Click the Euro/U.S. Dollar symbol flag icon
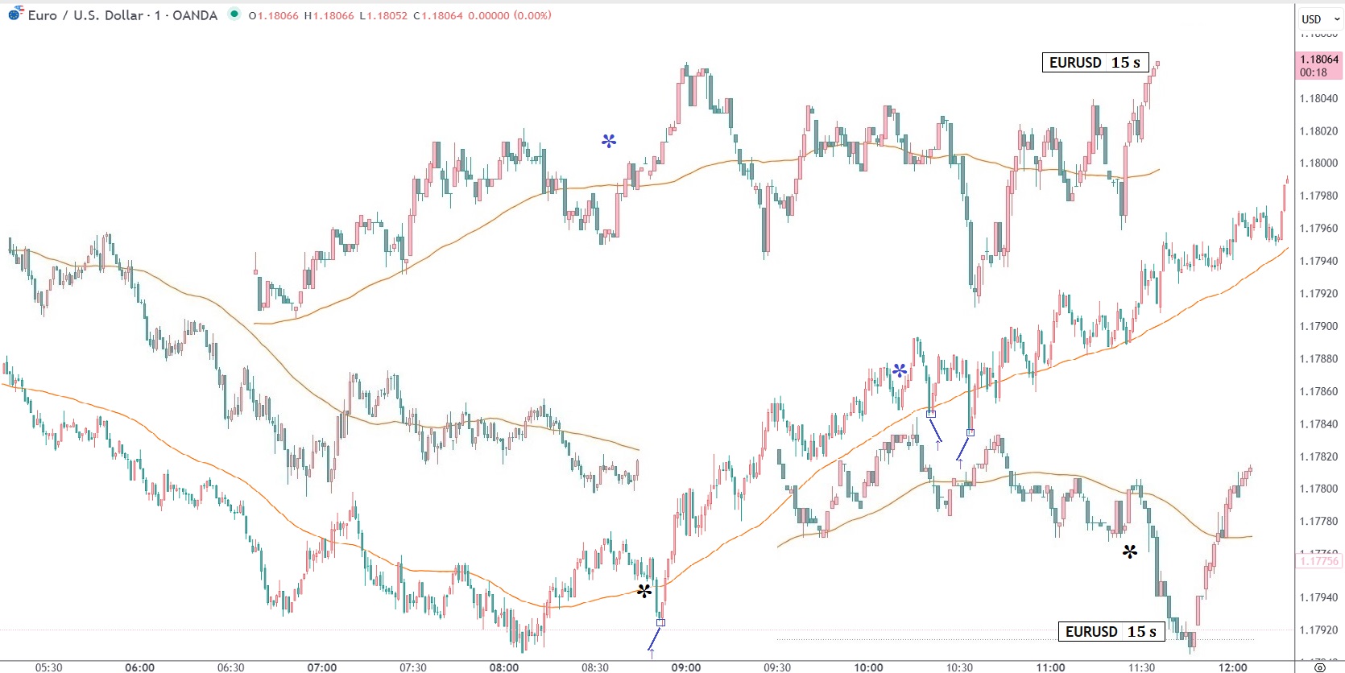Image resolution: width=1345 pixels, height=673 pixels. pyautogui.click(x=15, y=14)
